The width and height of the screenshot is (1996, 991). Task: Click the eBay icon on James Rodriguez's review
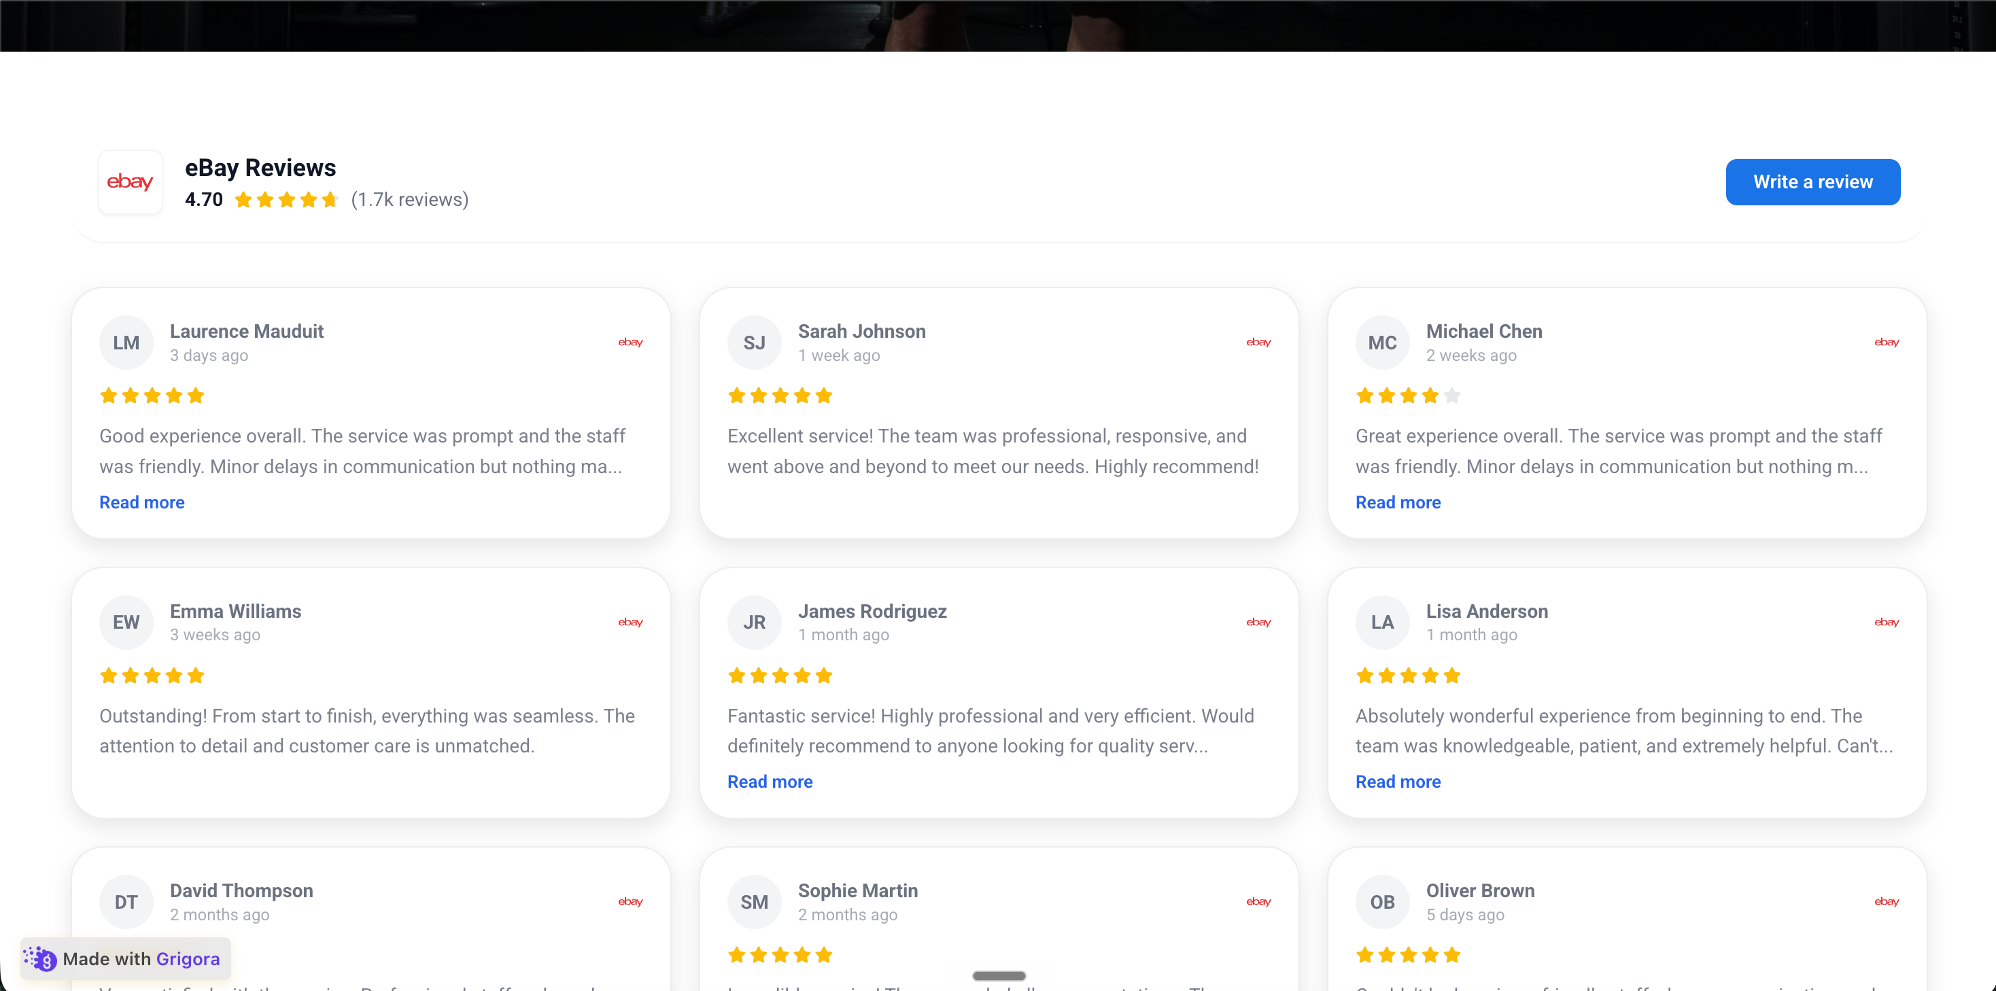coord(1258,622)
